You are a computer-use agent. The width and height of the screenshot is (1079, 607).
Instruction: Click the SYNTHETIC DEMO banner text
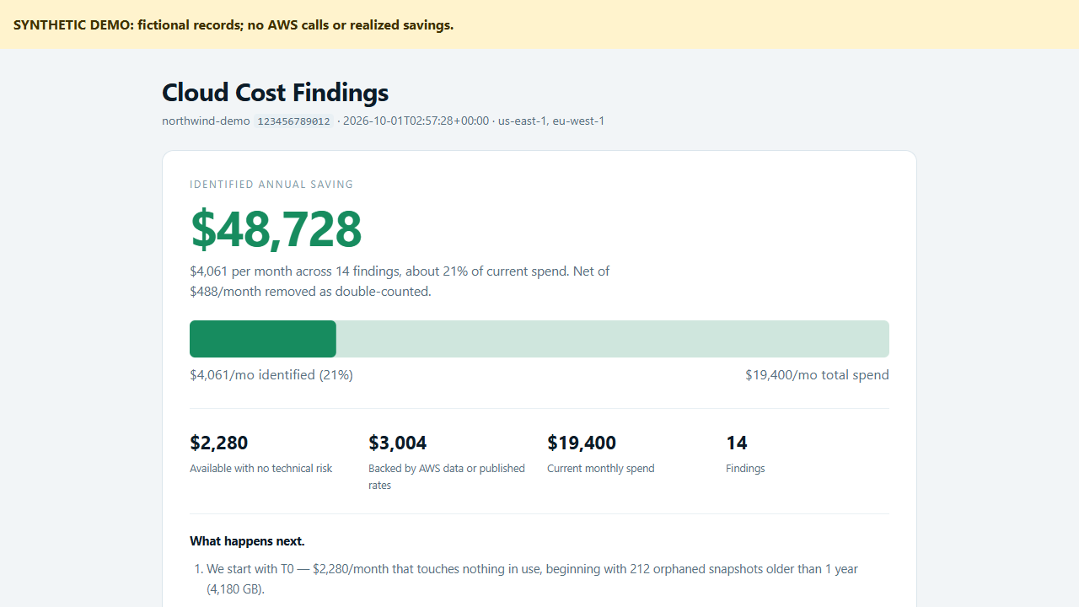coord(234,24)
